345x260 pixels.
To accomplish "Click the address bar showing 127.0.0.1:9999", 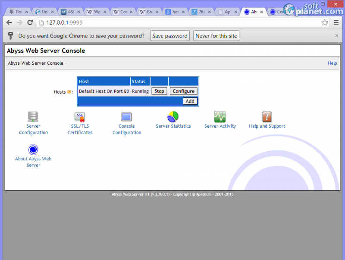I will click(182, 22).
